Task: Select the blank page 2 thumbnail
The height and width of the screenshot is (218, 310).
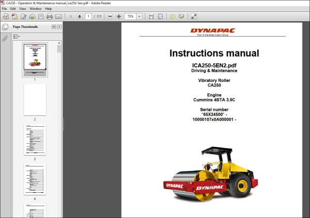Action: (35, 100)
